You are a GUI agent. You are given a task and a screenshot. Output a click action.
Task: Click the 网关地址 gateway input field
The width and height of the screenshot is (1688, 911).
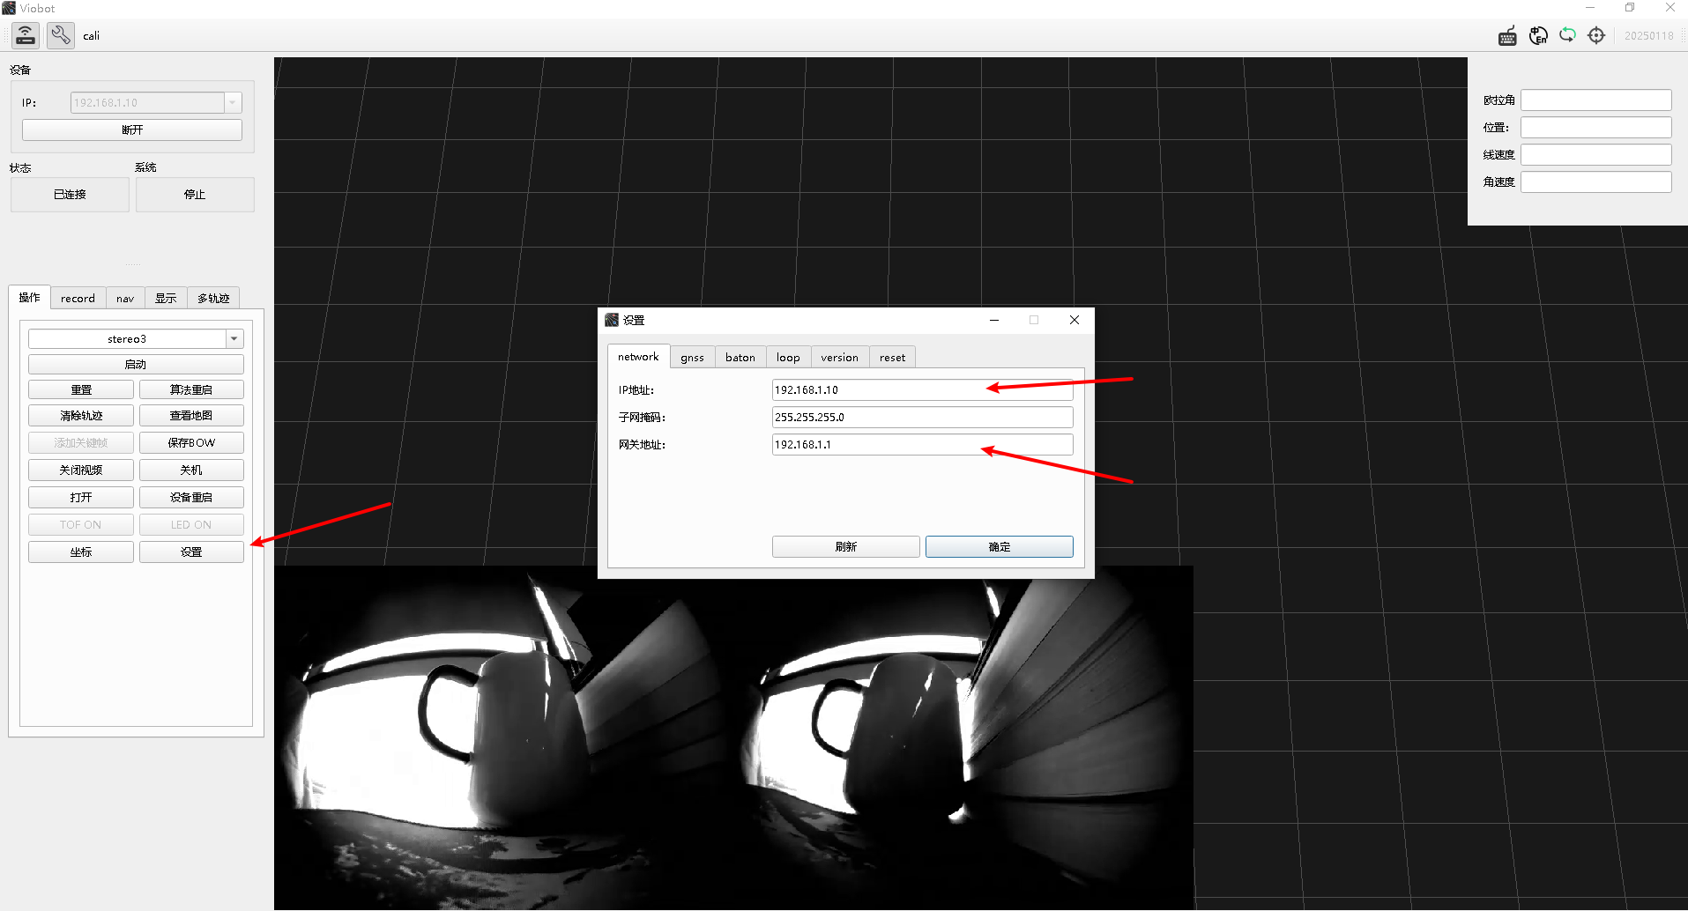point(923,445)
